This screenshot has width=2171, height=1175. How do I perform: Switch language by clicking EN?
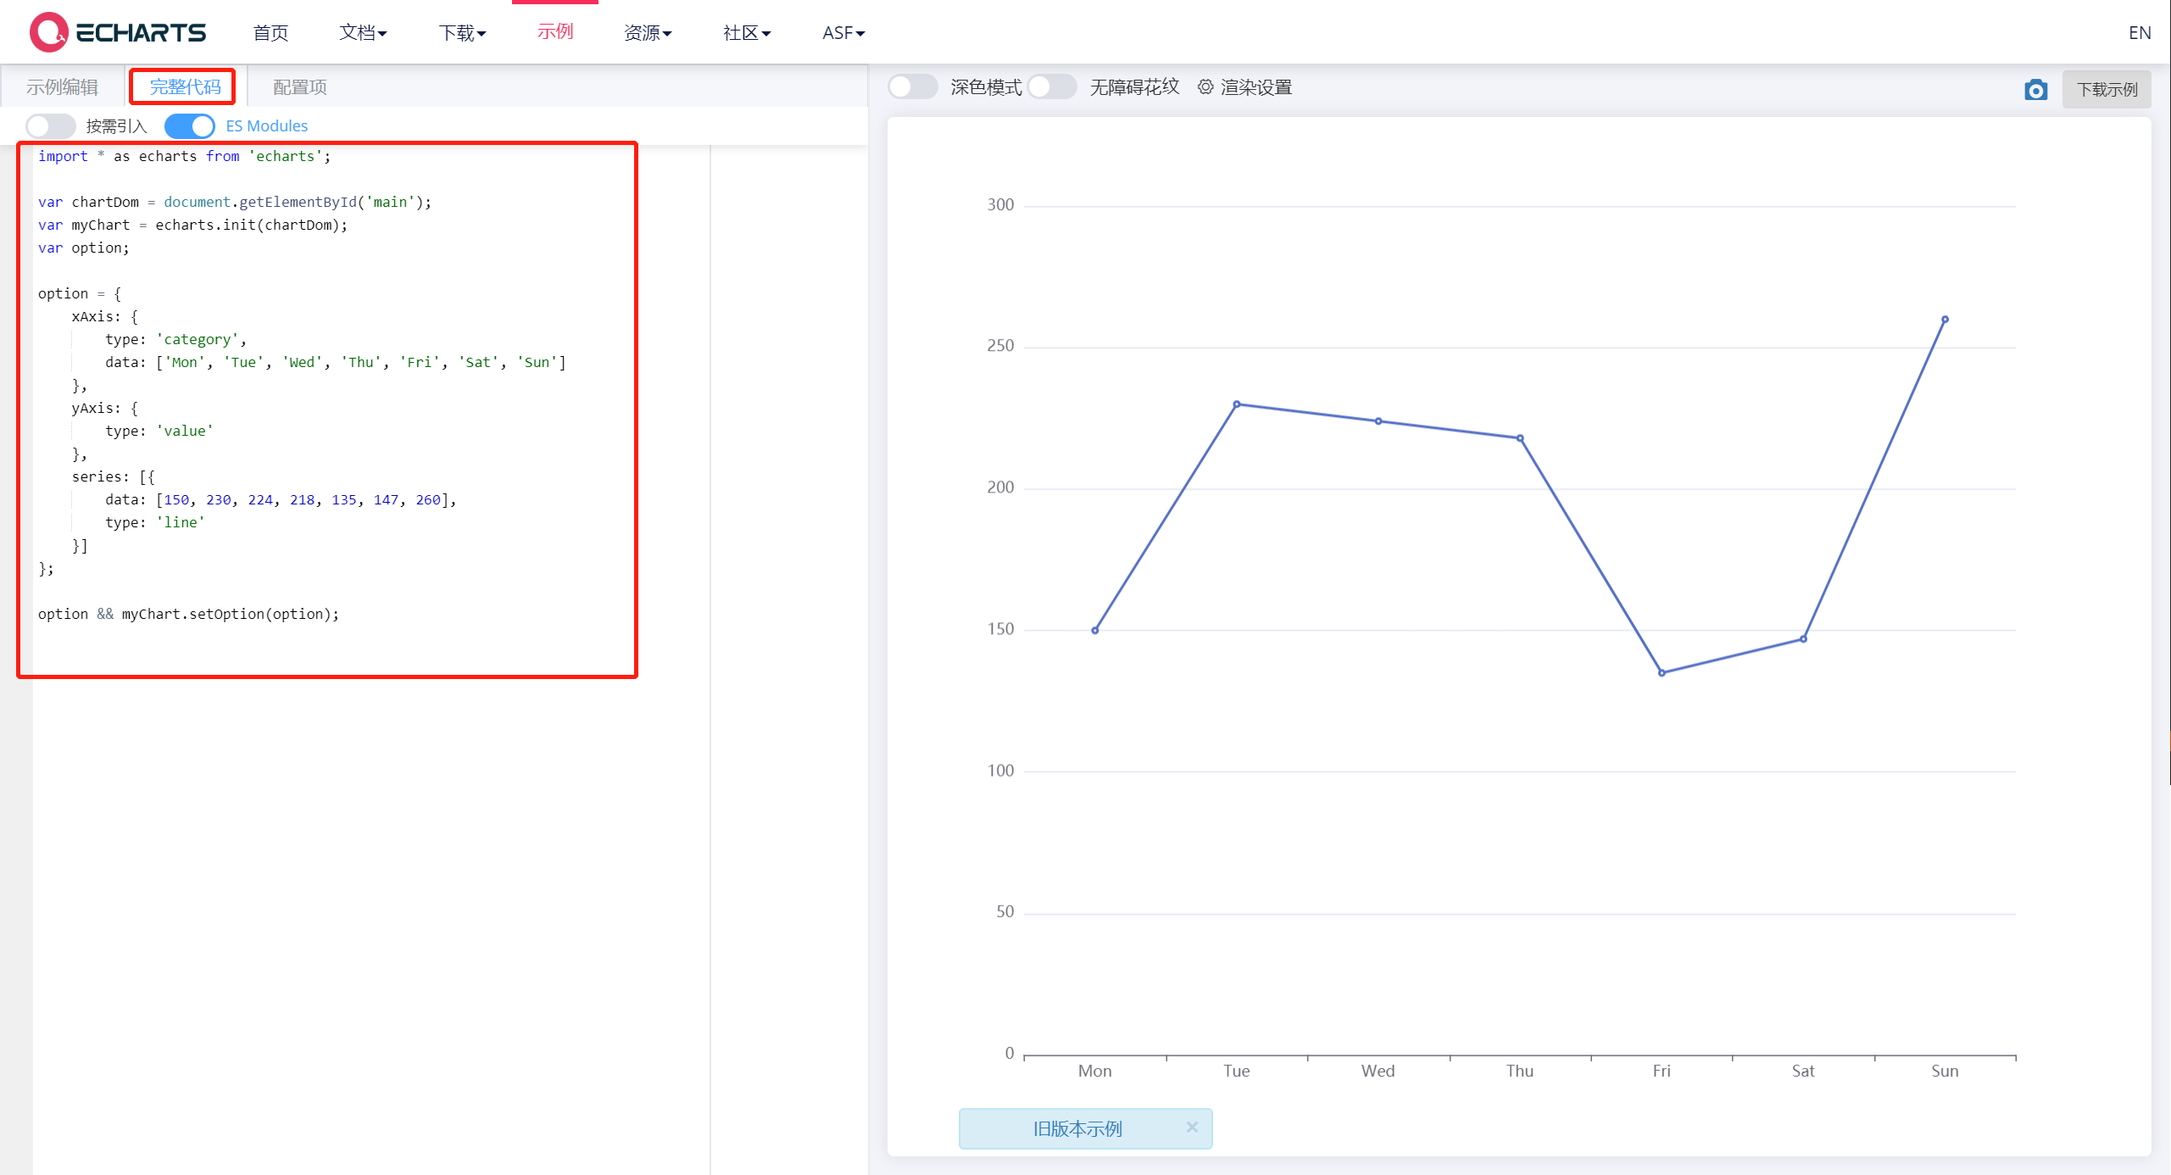point(2140,32)
